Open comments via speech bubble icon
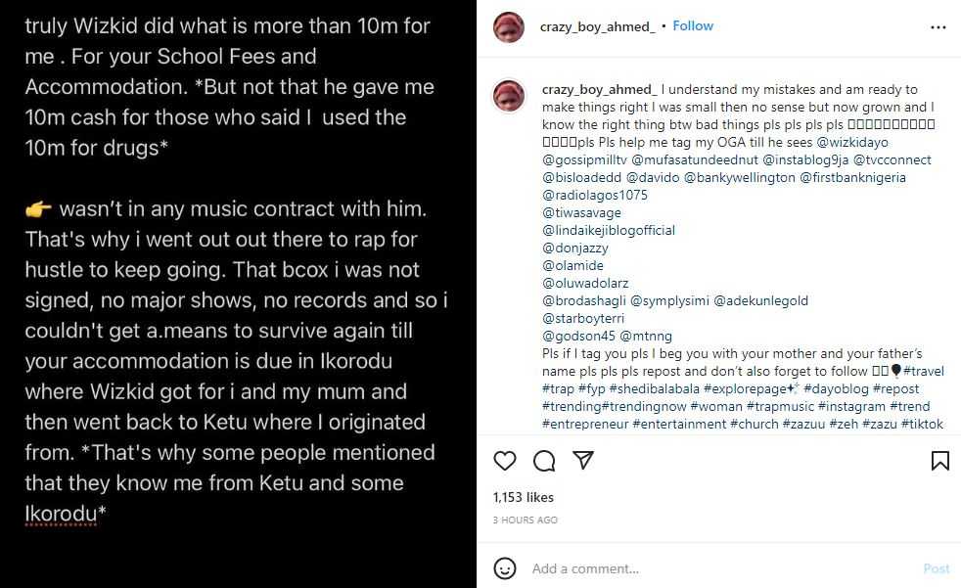The image size is (961, 588). point(543,461)
